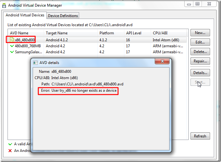Close the Android Virtual Device Manager window

[x=209, y=4]
